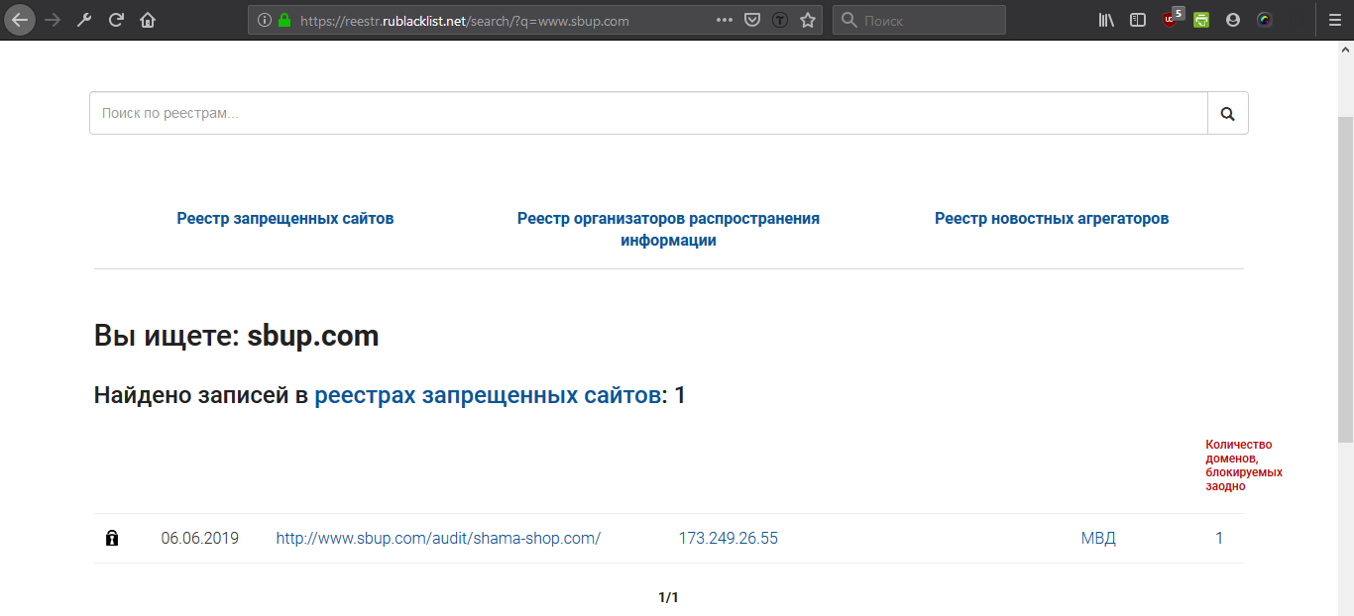Reload the current page
The image size is (1354, 616).
[x=116, y=20]
